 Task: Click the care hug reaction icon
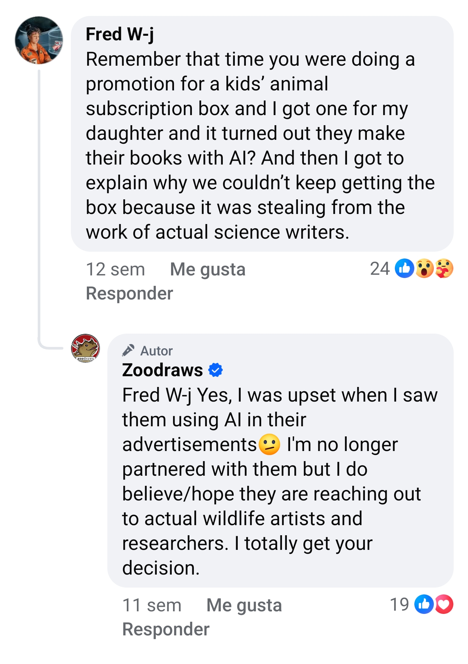click(x=444, y=269)
